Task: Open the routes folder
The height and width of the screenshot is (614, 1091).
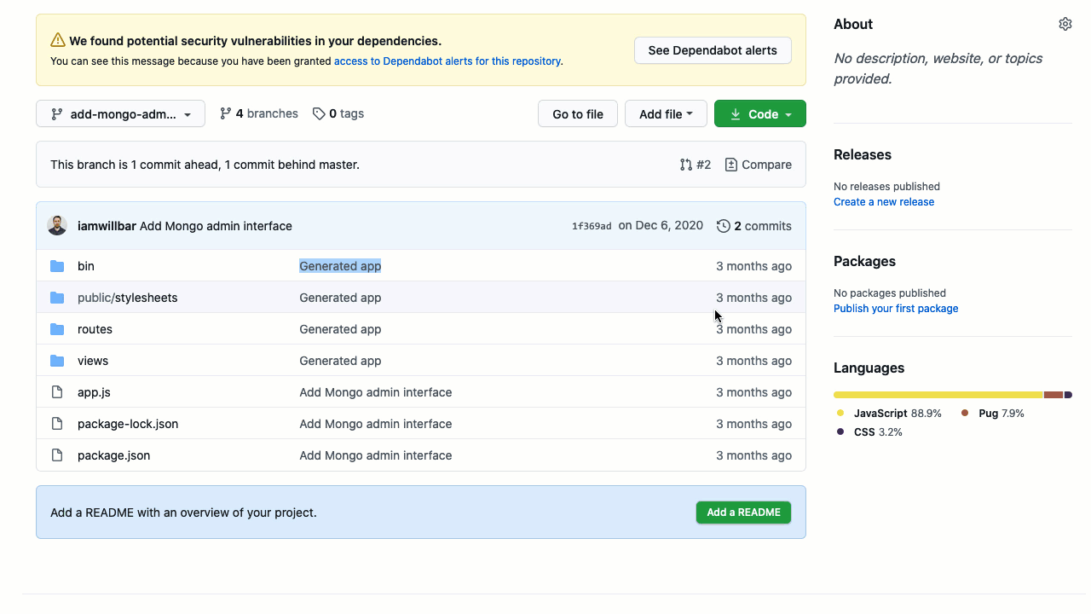Action: 95,329
